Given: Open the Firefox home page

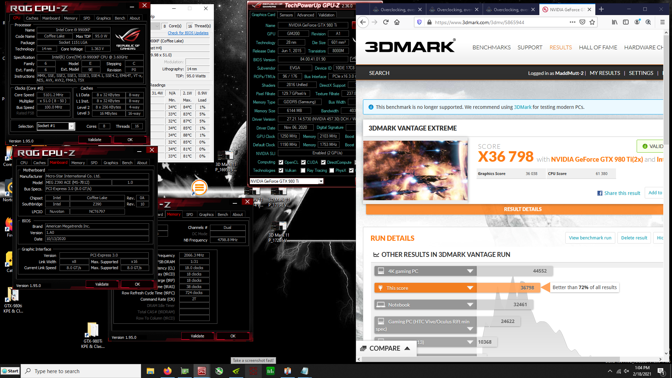Looking at the screenshot, I should pos(397,22).
